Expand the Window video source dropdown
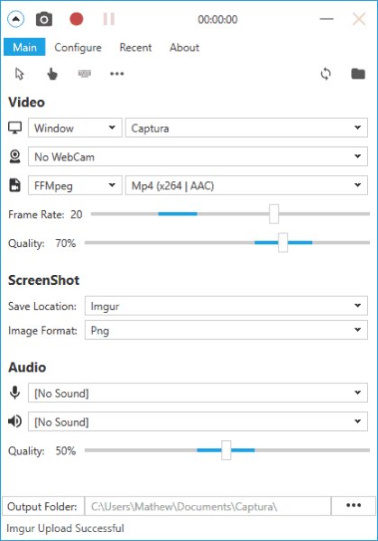This screenshot has height=541, width=378. tap(75, 128)
